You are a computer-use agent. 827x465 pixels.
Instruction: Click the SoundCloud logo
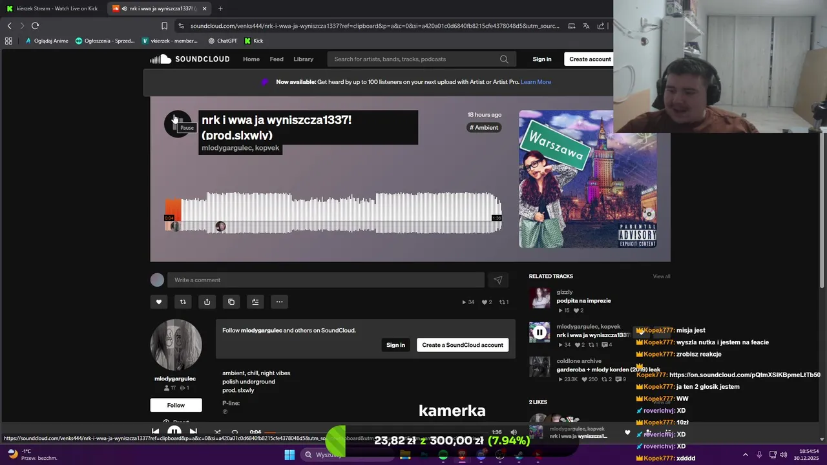point(190,59)
